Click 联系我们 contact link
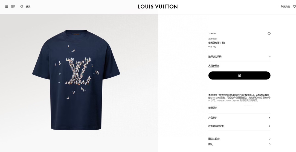 [285, 7]
